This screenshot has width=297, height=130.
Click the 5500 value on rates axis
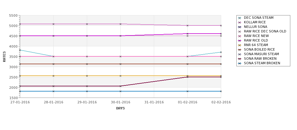(x=13, y=15)
